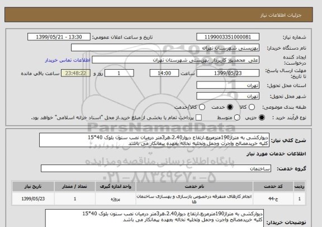The image size is (322, 227).
Task: Click the remaining time countdown 23:48:22
Action: (76, 73)
